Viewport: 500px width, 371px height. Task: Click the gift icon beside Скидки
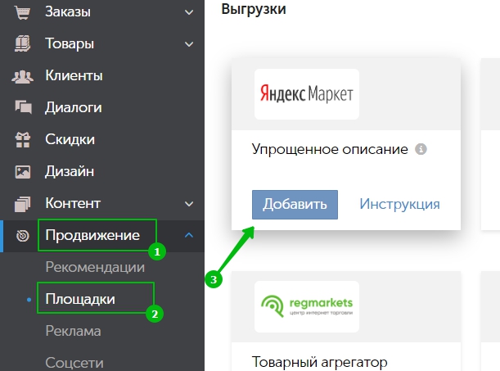point(23,140)
